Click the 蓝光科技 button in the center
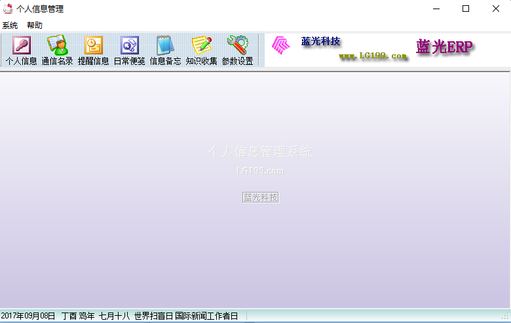The image size is (511, 323). (x=261, y=197)
